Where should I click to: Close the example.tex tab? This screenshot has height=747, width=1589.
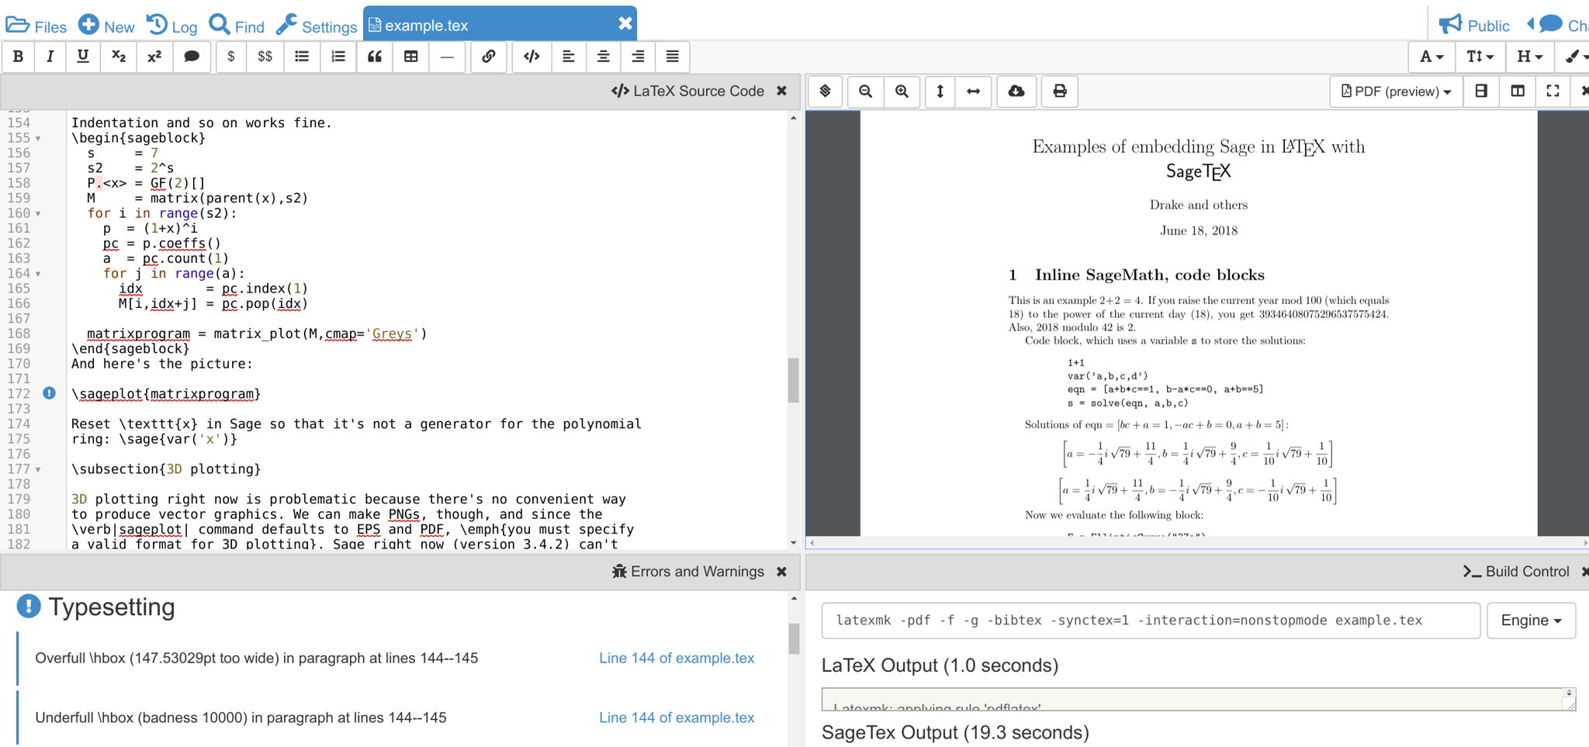click(625, 24)
